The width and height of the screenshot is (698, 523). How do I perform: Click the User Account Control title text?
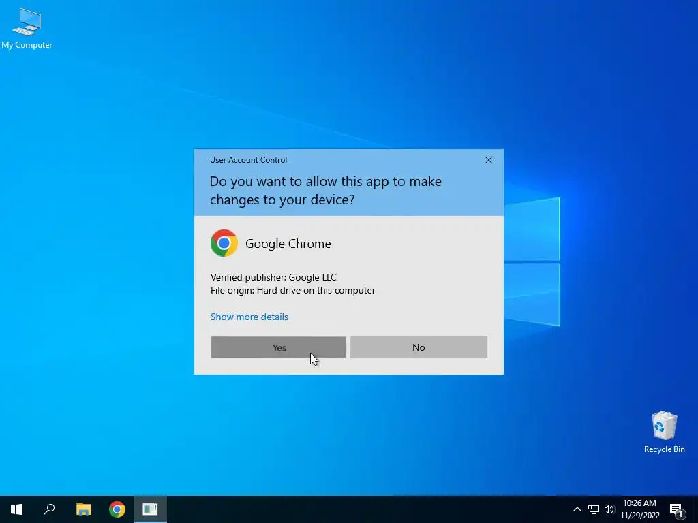pos(248,160)
